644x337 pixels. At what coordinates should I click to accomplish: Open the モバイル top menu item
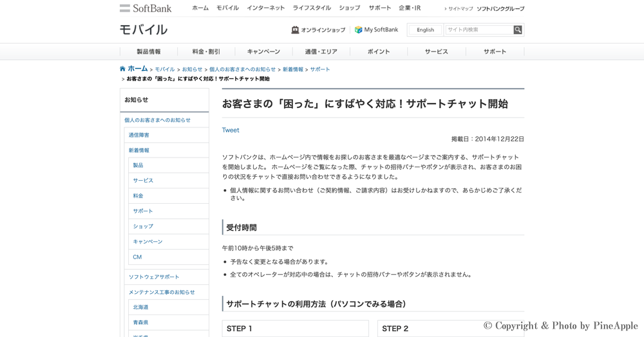pyautogui.click(x=227, y=8)
